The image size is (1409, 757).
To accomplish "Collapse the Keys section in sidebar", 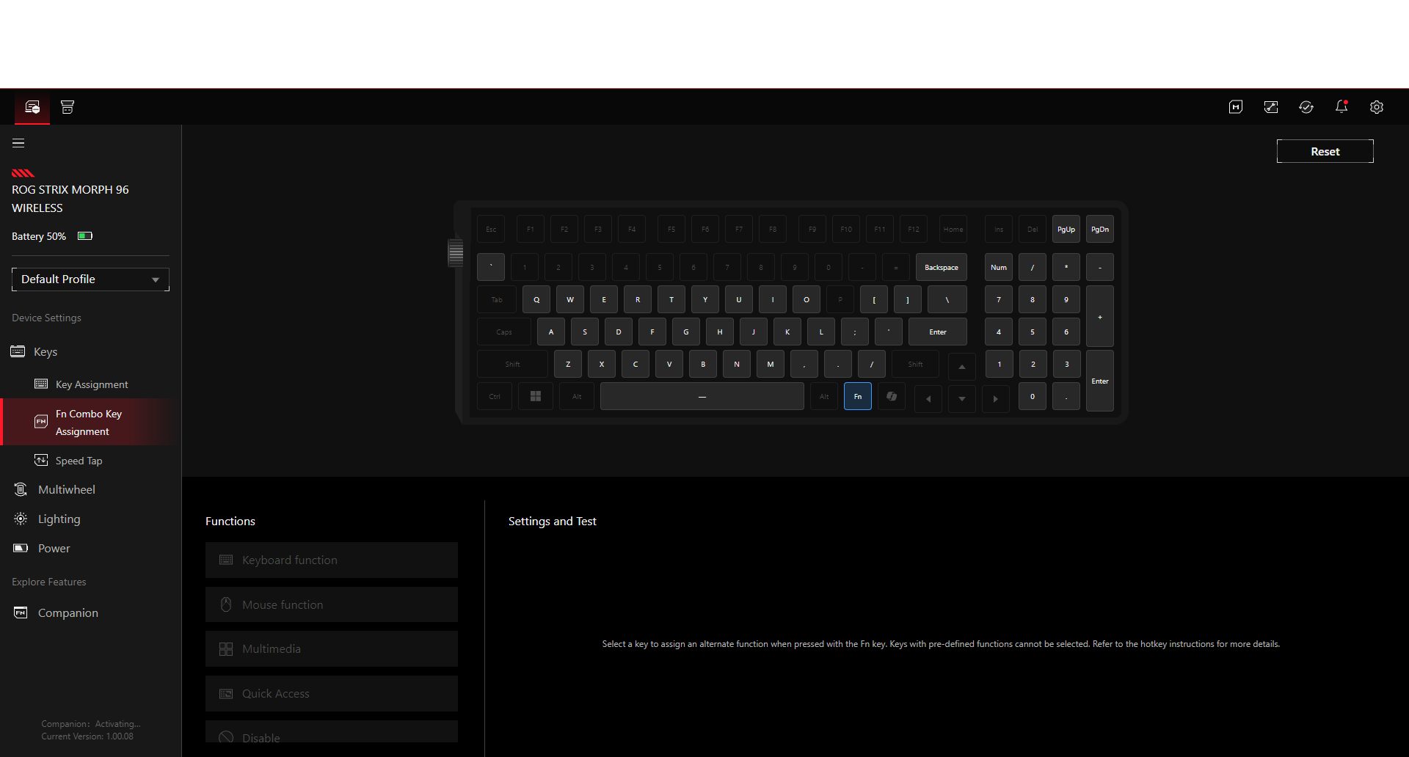I will [45, 351].
